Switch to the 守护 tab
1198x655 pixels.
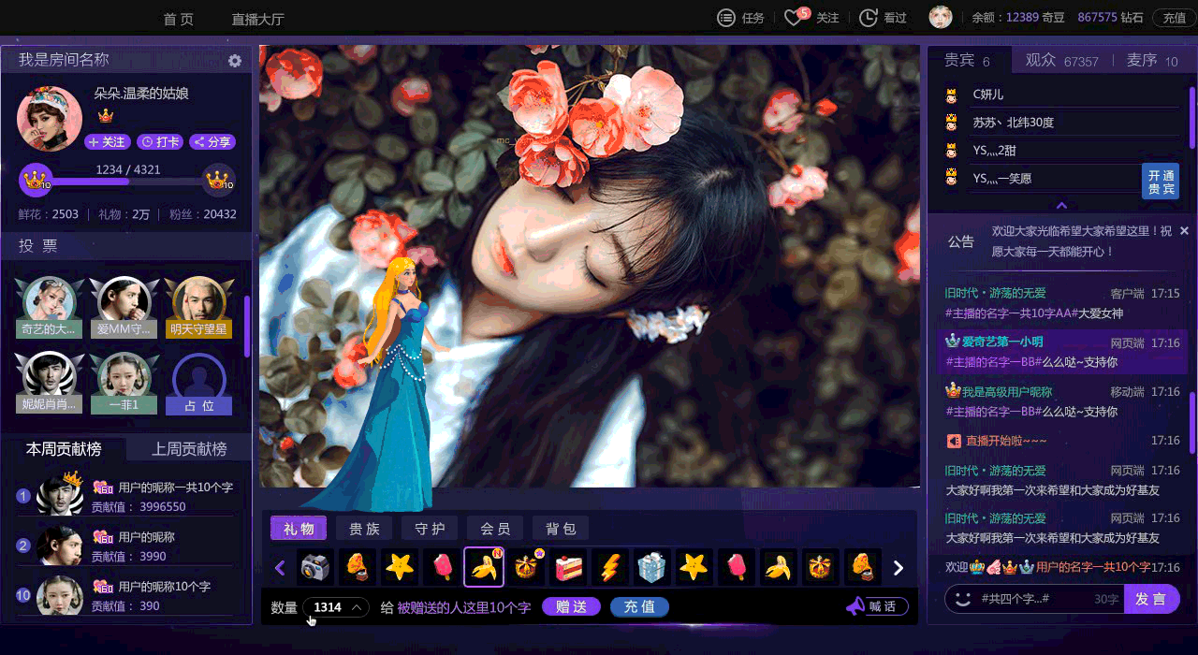[x=430, y=529]
